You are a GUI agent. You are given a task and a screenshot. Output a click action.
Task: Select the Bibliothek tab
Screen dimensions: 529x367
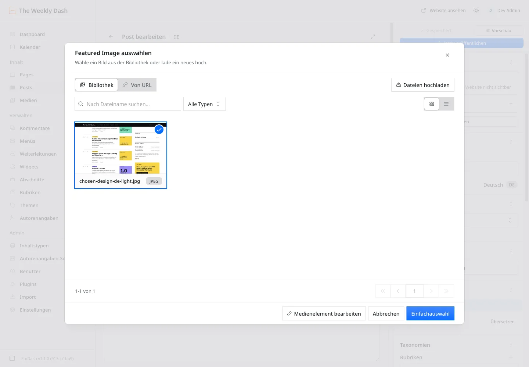click(97, 85)
